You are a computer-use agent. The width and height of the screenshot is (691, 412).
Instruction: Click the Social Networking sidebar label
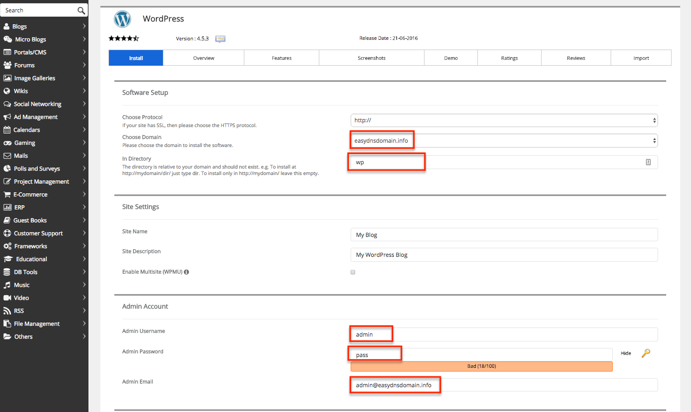[38, 104]
